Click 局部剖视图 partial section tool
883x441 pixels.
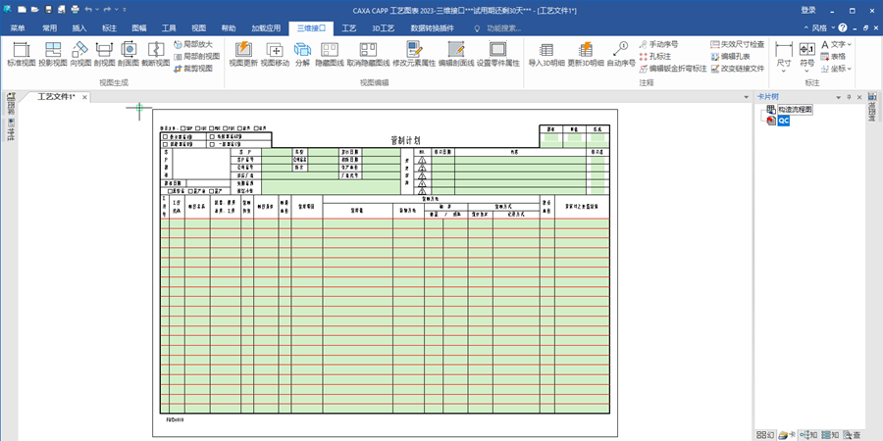(196, 56)
